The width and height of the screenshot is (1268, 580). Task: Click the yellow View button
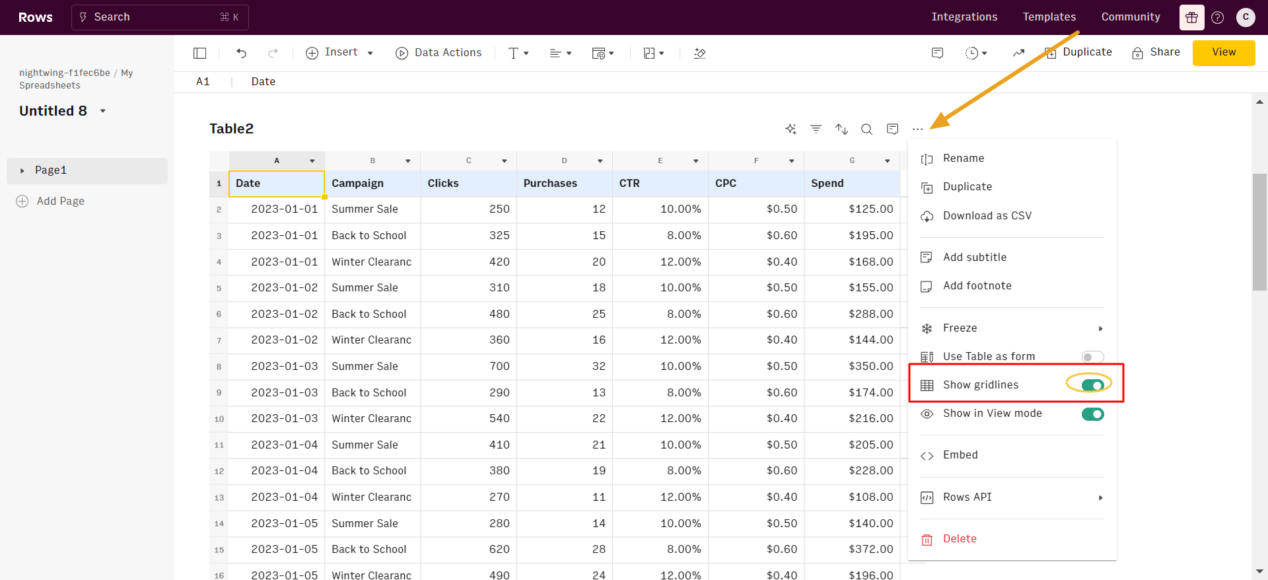(1224, 52)
